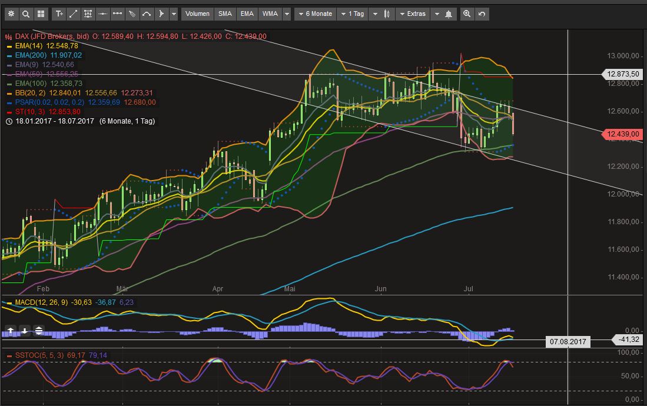
Task: Add the EMA indicator
Action: pyautogui.click(x=247, y=14)
